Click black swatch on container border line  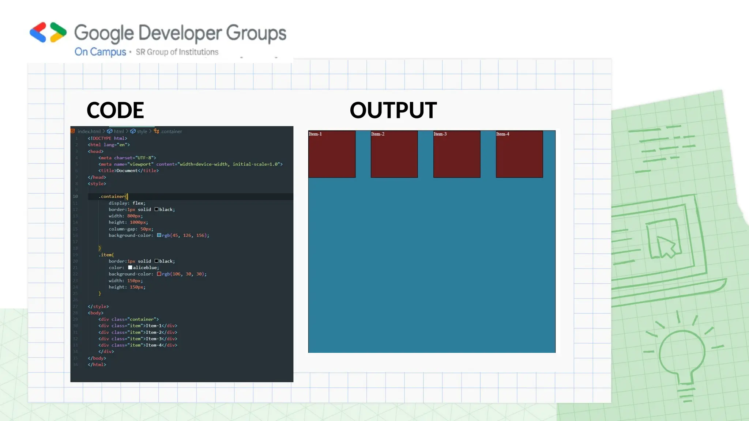click(157, 209)
